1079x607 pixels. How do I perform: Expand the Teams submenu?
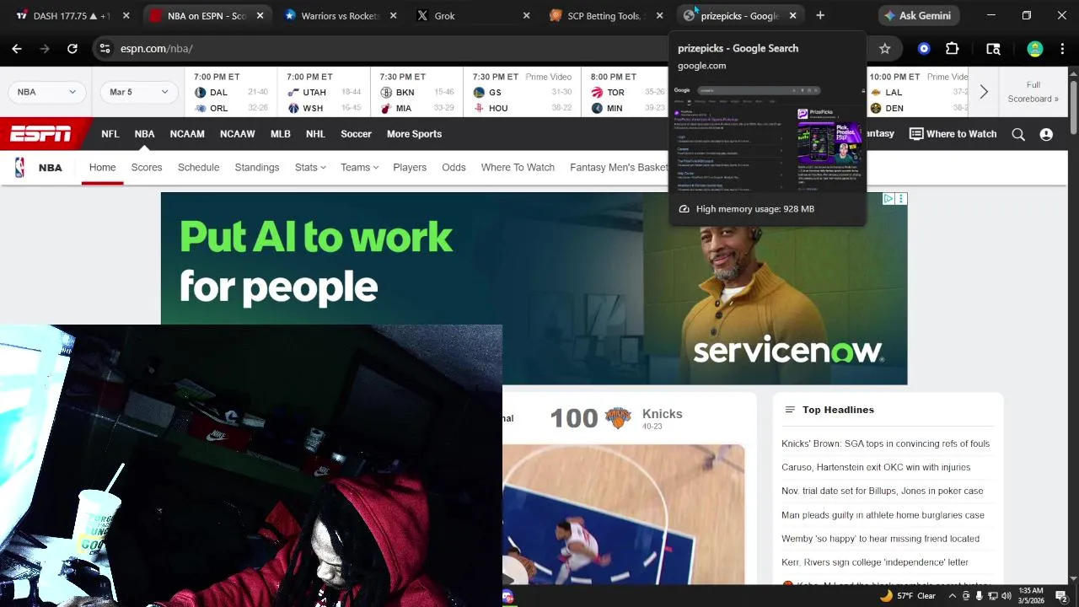click(x=359, y=167)
